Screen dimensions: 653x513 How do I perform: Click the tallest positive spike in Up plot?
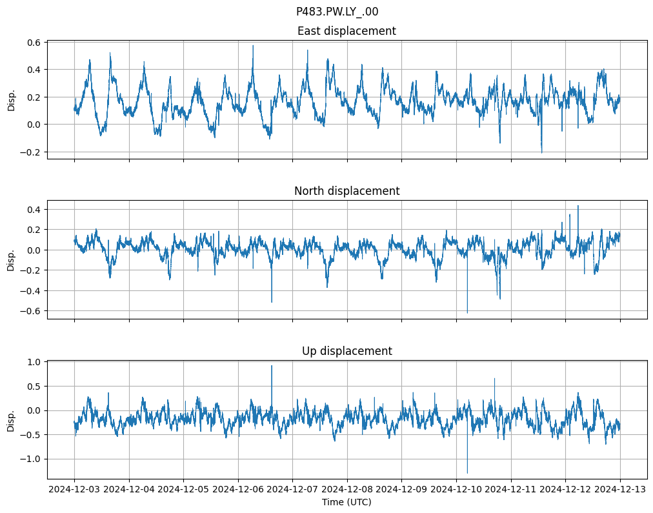[272, 367]
